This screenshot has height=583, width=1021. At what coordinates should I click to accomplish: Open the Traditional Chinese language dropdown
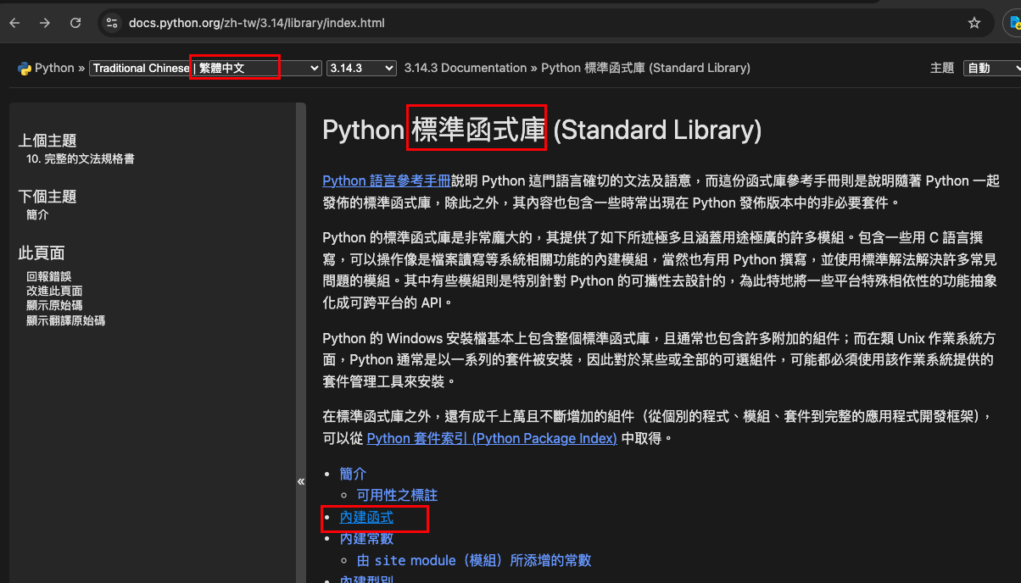click(205, 68)
